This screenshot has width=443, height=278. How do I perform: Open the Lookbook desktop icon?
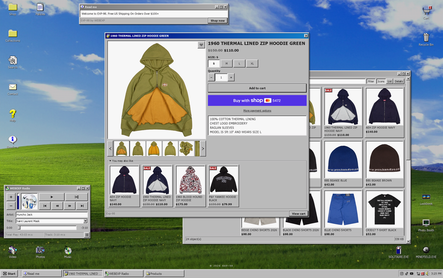pos(426,199)
